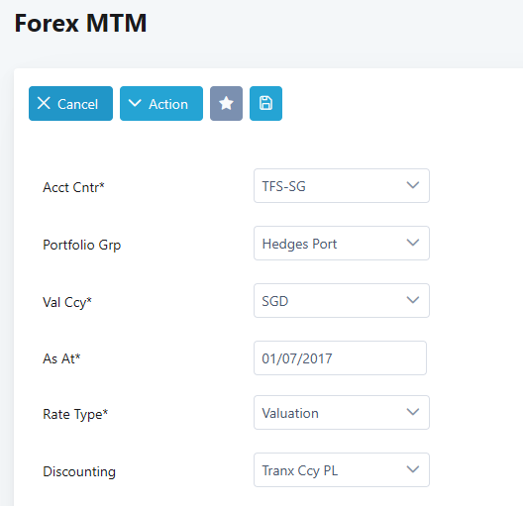This screenshot has height=506, width=523.
Task: Open the Rate Type dropdown showing Valuation
Action: (342, 412)
